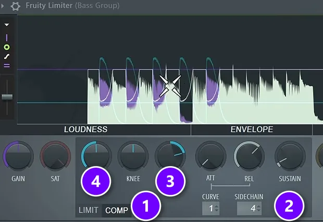Click the partially visible knob right of SUSTAIN

(320, 156)
